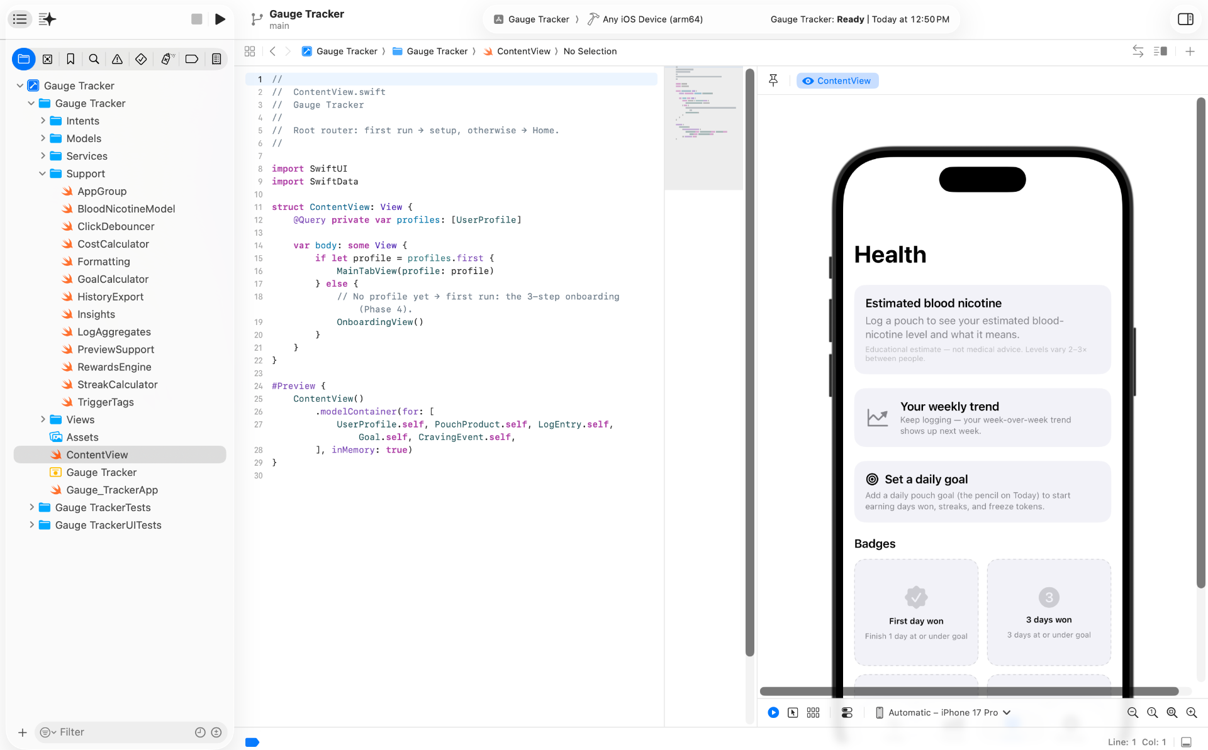Click the code minimap
Image resolution: width=1208 pixels, height=750 pixels.
tap(703, 128)
